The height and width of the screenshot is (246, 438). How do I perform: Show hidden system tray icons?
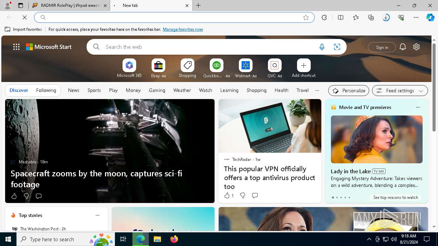click(369, 239)
